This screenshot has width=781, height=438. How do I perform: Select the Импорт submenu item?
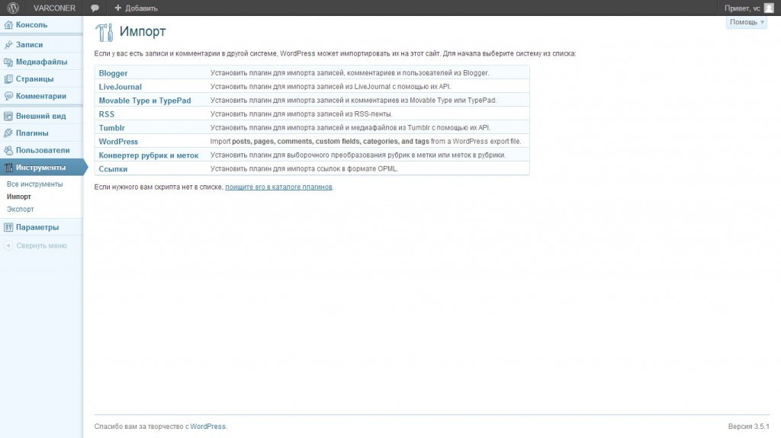click(x=19, y=197)
